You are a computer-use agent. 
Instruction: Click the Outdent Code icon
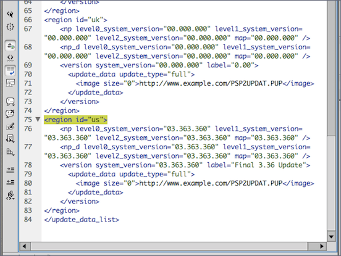pyautogui.click(x=11, y=182)
